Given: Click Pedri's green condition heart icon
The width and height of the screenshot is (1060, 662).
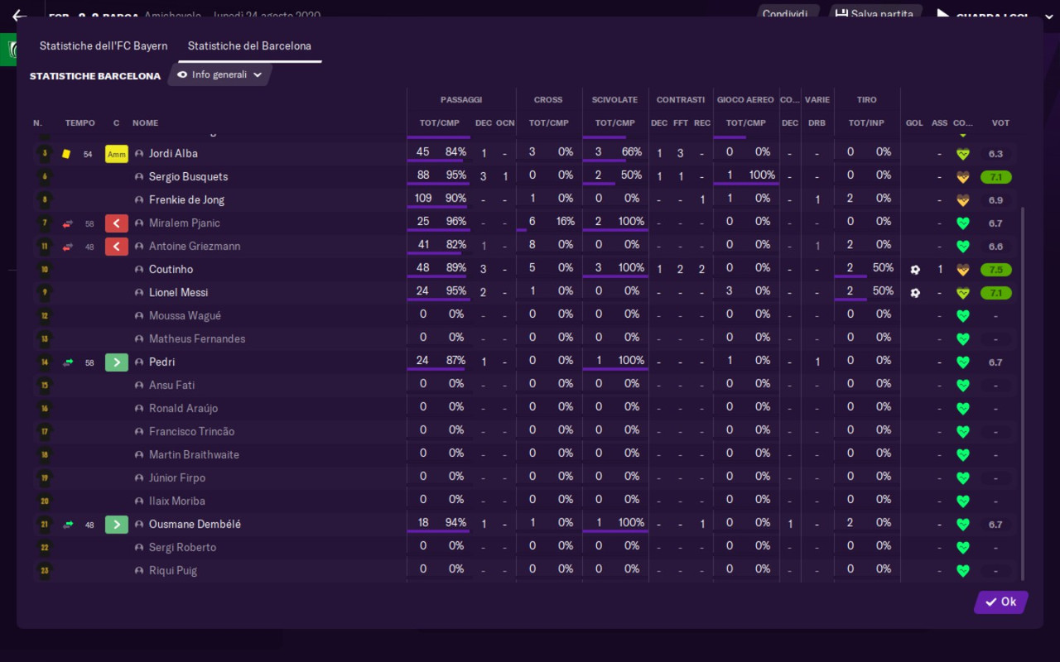Looking at the screenshot, I should tap(962, 362).
